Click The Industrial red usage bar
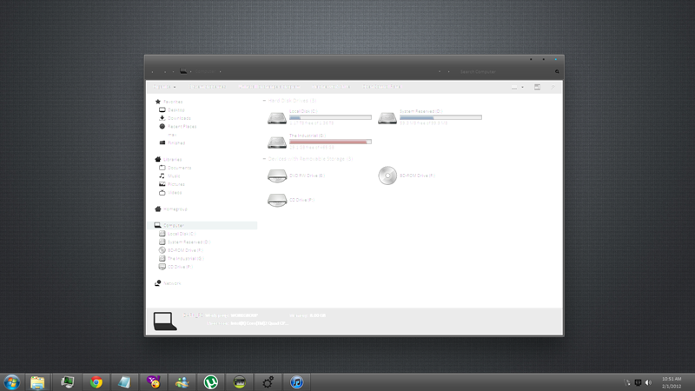This screenshot has width=695, height=391. click(330, 142)
